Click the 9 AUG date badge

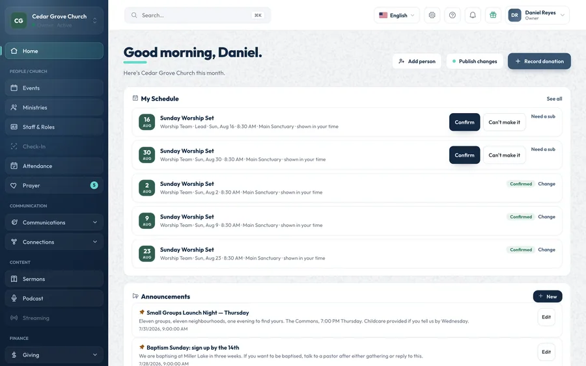click(x=147, y=220)
